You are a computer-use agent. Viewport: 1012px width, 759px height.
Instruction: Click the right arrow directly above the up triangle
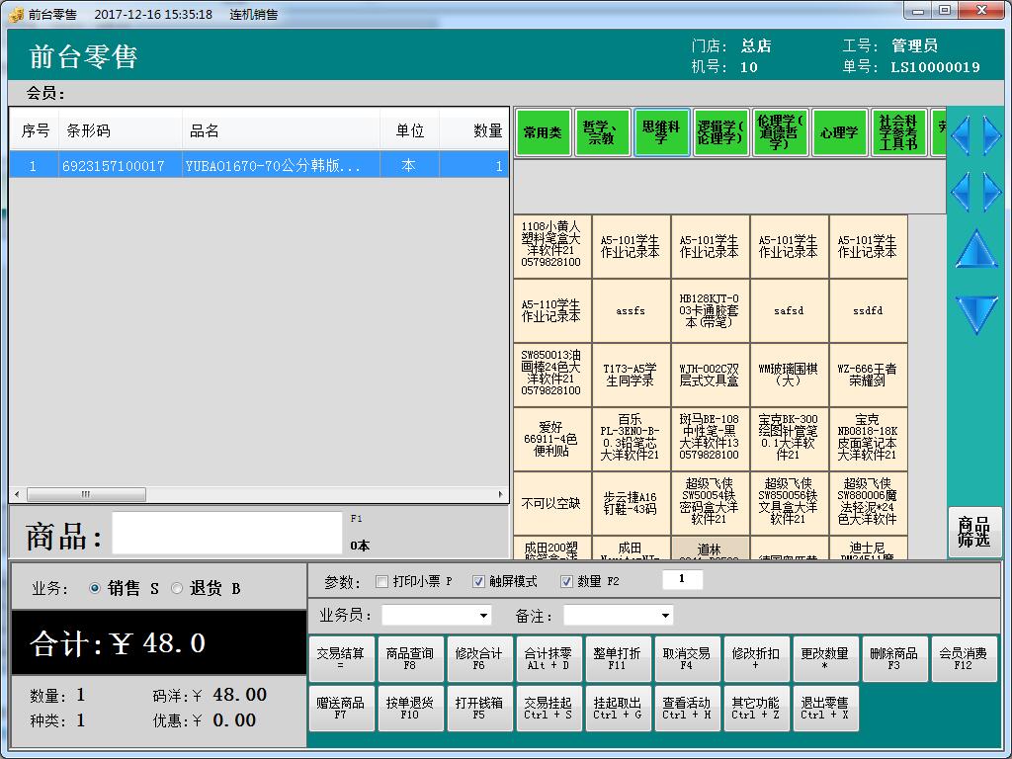coord(992,192)
